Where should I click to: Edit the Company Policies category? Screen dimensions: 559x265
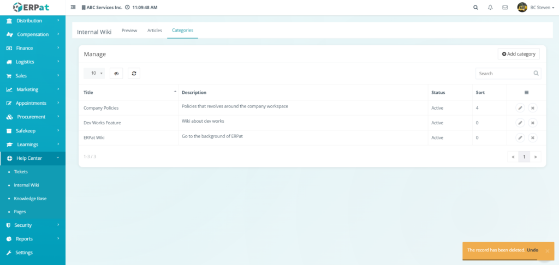[520, 108]
